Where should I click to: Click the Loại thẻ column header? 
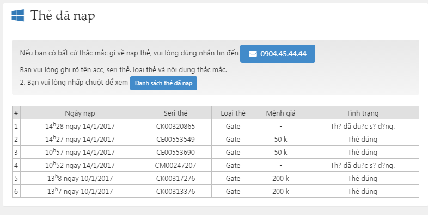(x=233, y=113)
